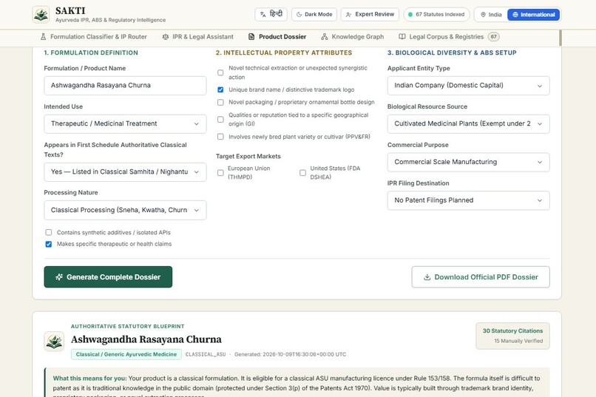The width and height of the screenshot is (596, 397).
Task: Select European Union (THMPD) export market
Action: pos(220,173)
